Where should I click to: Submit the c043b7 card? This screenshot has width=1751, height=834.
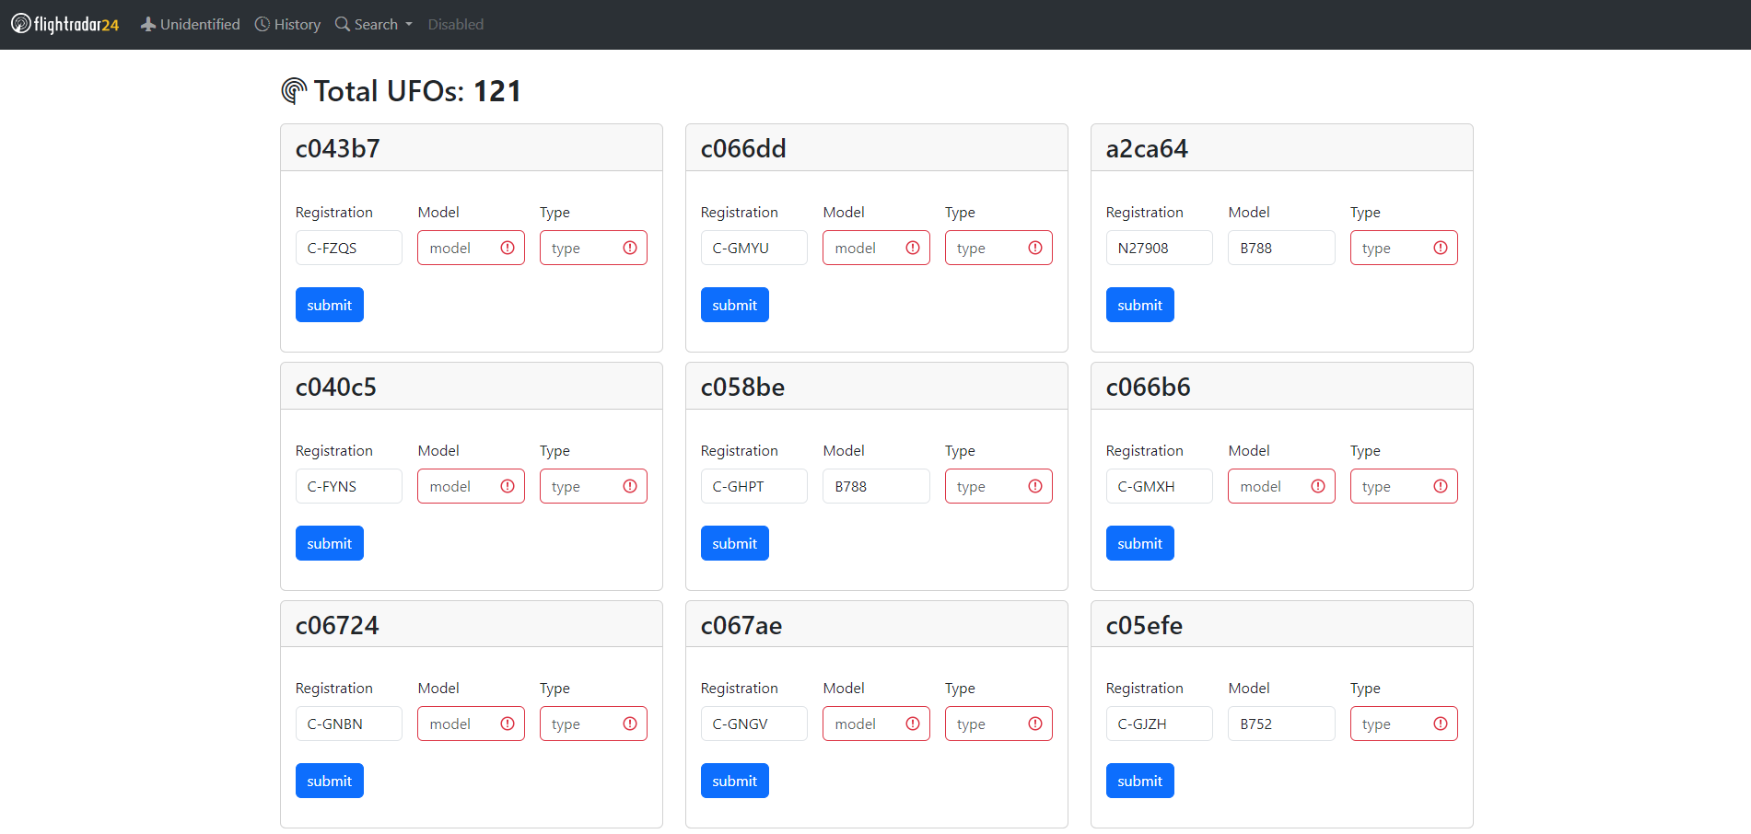[330, 305]
